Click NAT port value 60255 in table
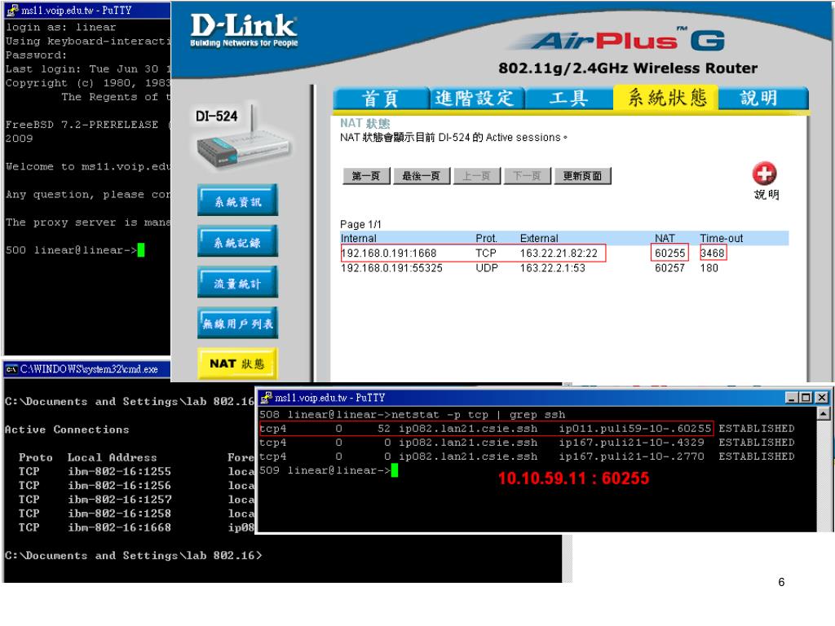Screen dimensions: 835x626 pos(670,253)
